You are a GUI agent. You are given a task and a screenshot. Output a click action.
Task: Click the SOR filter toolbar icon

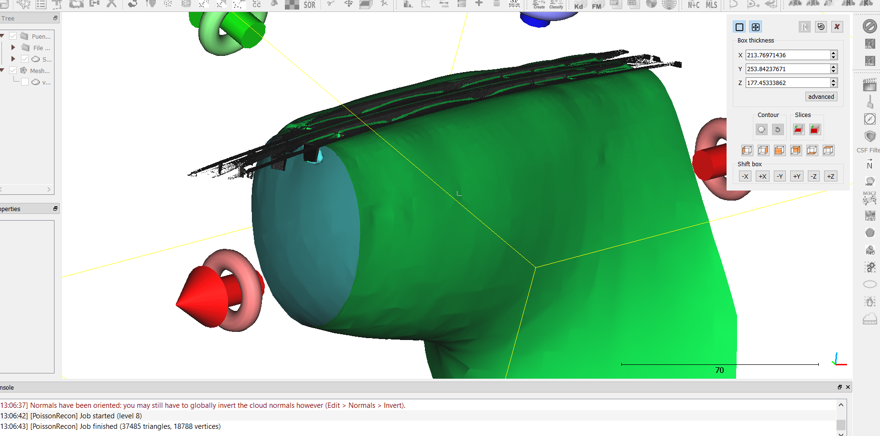tap(309, 5)
